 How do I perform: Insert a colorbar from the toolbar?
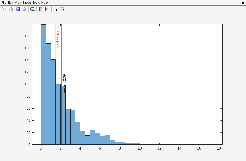[x=41, y=9]
